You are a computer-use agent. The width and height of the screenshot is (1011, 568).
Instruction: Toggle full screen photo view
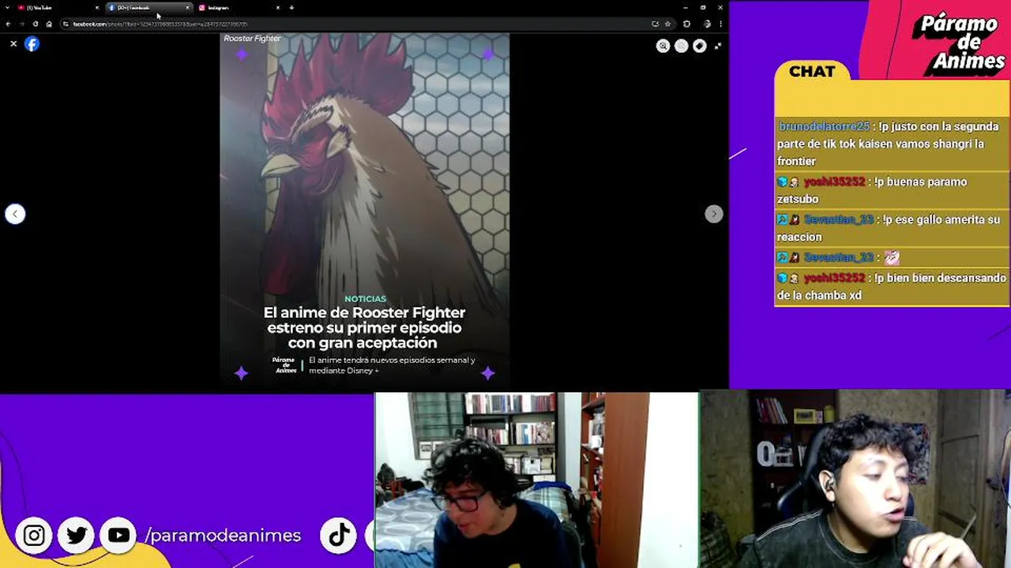point(717,46)
